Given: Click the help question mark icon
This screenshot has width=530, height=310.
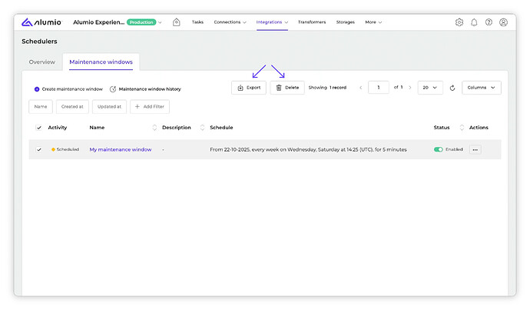Looking at the screenshot, I should click(489, 22).
